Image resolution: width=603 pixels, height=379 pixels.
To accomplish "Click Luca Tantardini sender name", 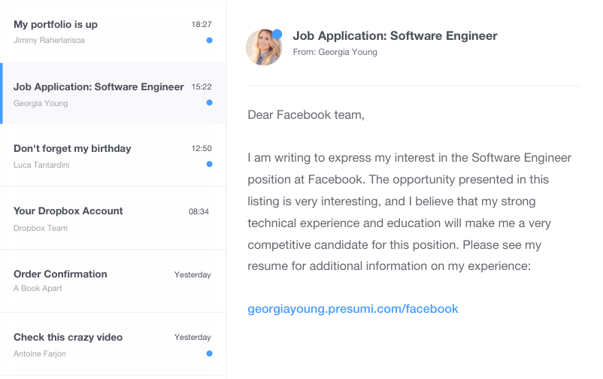I will pos(41,165).
